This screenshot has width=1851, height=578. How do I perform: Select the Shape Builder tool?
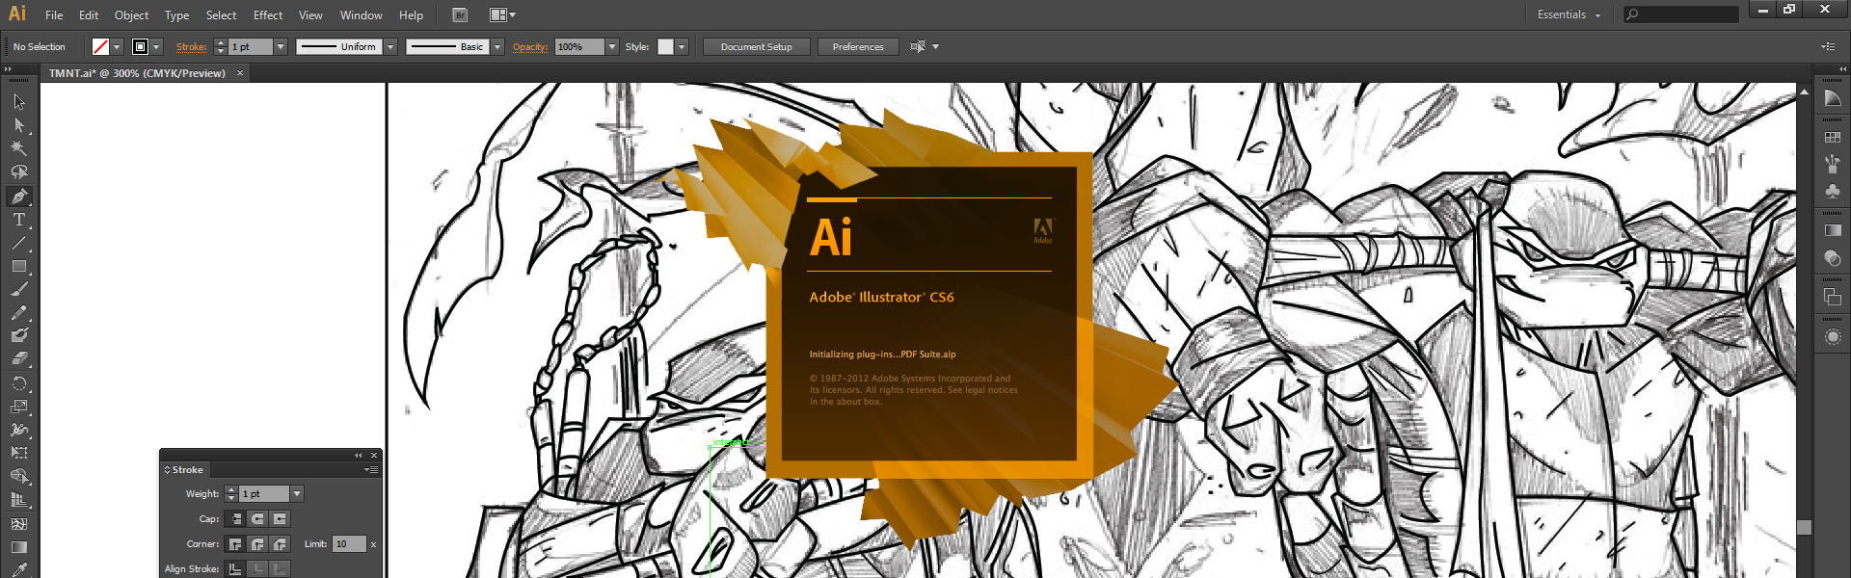click(x=19, y=477)
